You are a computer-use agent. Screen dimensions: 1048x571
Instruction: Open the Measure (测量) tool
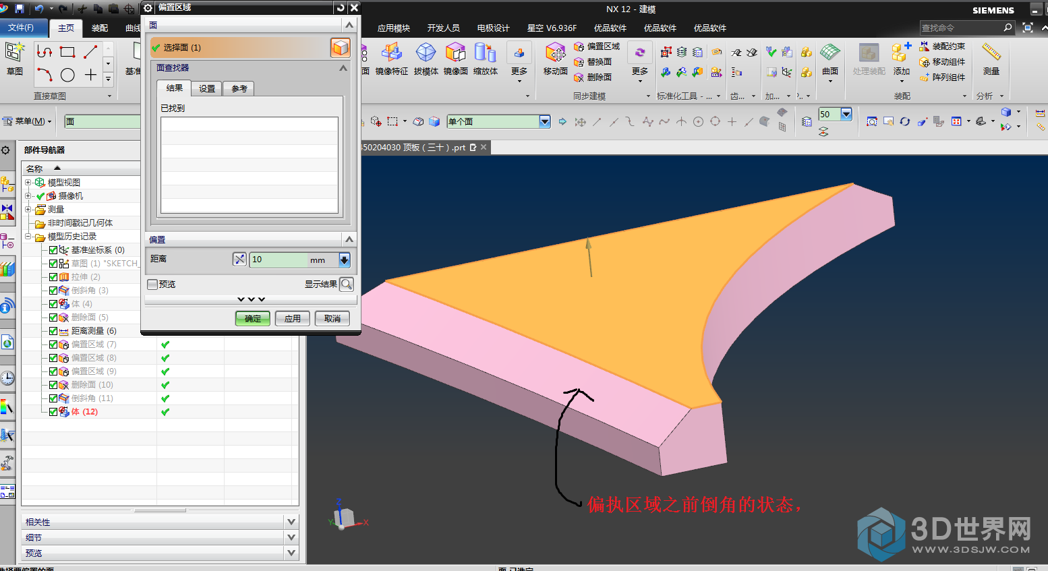tap(991, 59)
